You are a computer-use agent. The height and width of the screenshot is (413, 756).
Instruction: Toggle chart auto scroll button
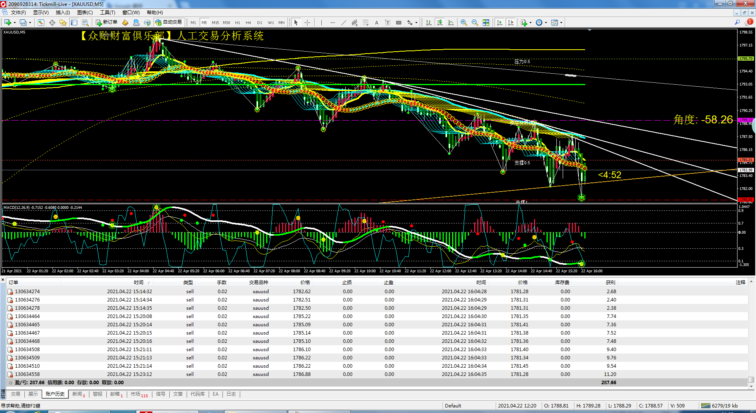[x=500, y=22]
